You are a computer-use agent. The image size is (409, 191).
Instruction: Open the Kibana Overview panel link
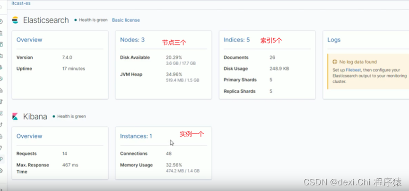click(29, 136)
